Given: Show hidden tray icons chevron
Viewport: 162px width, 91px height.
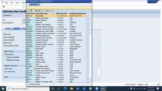Looking at the screenshot, I should 128,89.
